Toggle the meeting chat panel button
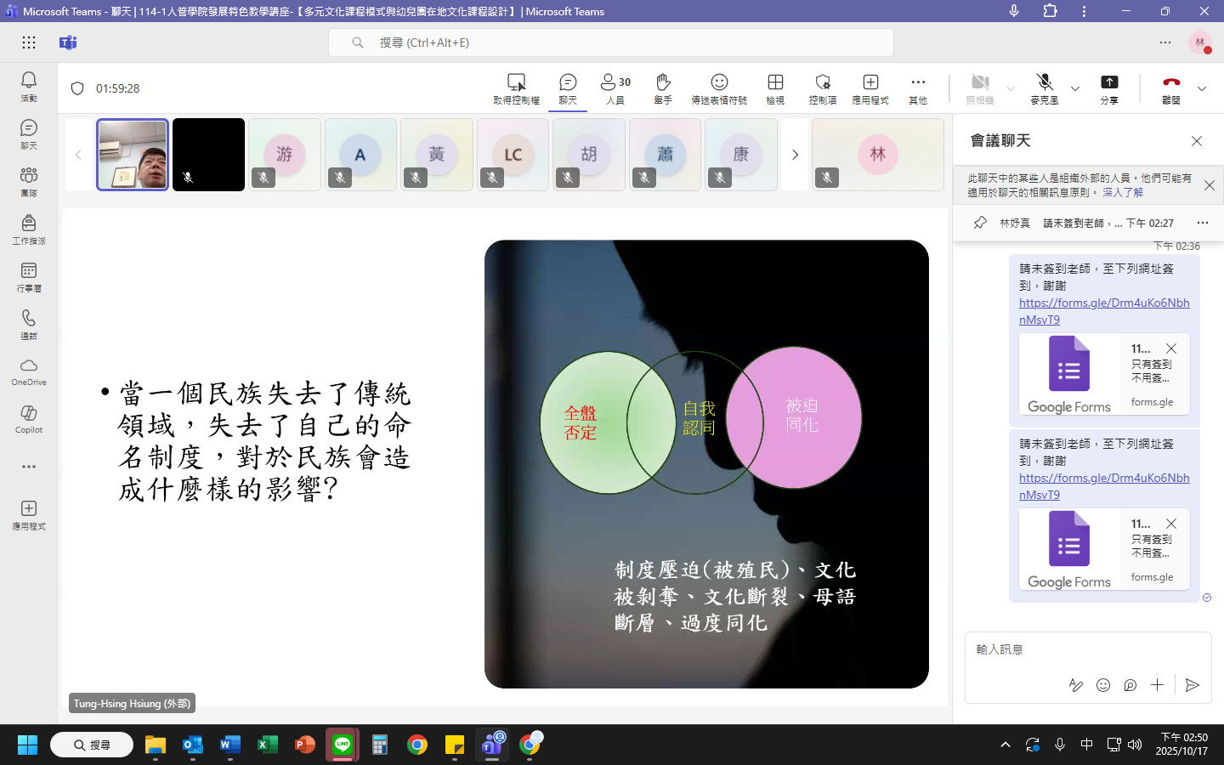 tap(568, 88)
